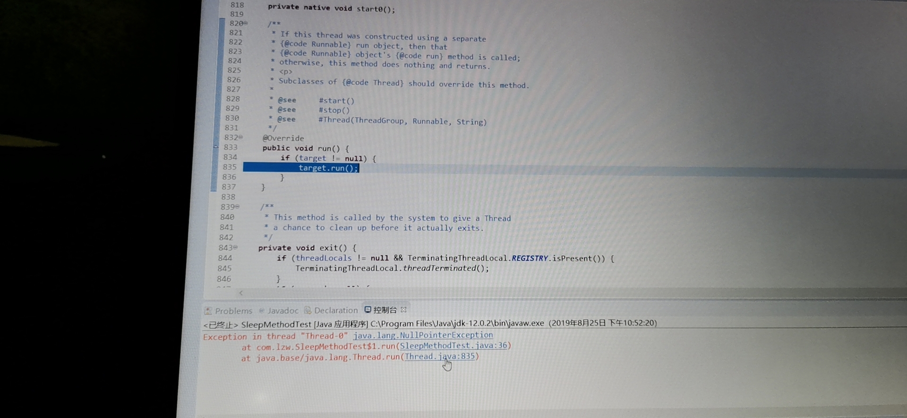Click line number 835 in the gutter
The image size is (907, 418).
pyautogui.click(x=230, y=167)
